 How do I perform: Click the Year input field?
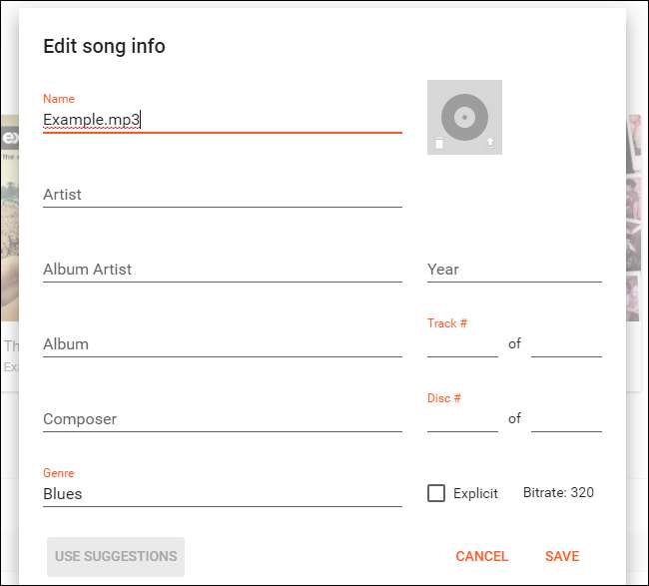click(514, 270)
